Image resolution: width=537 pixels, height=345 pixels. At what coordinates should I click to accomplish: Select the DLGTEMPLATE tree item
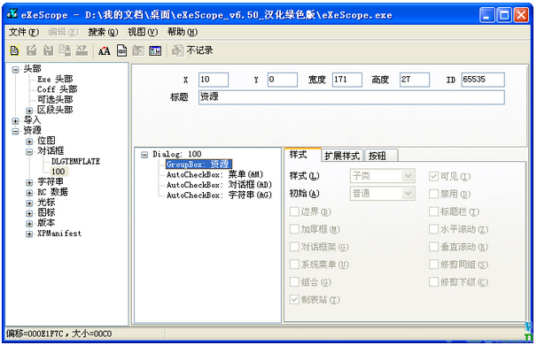75,162
